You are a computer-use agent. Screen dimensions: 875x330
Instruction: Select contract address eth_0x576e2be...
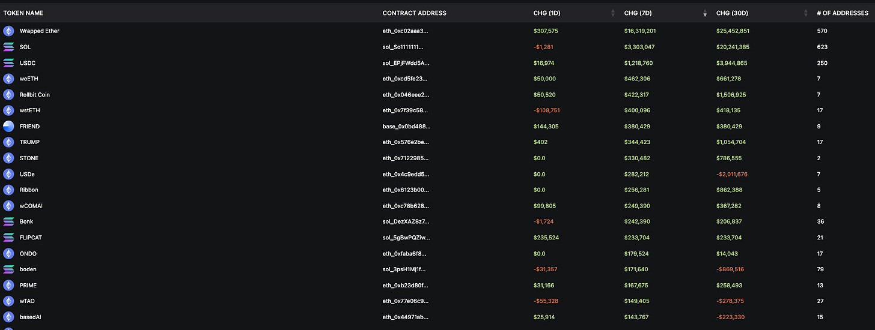[x=406, y=142]
